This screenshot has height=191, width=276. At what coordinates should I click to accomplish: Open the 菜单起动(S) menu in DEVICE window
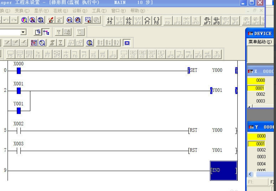[260, 42]
